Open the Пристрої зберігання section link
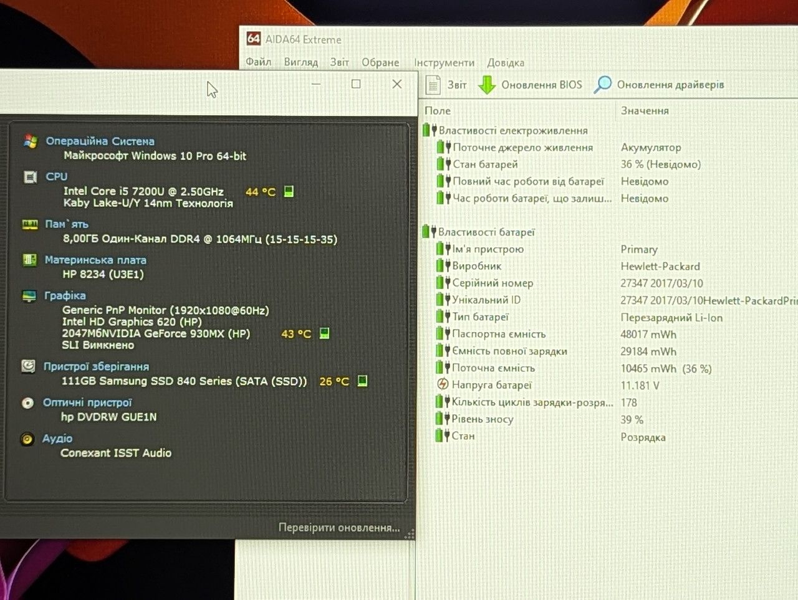 (x=96, y=366)
